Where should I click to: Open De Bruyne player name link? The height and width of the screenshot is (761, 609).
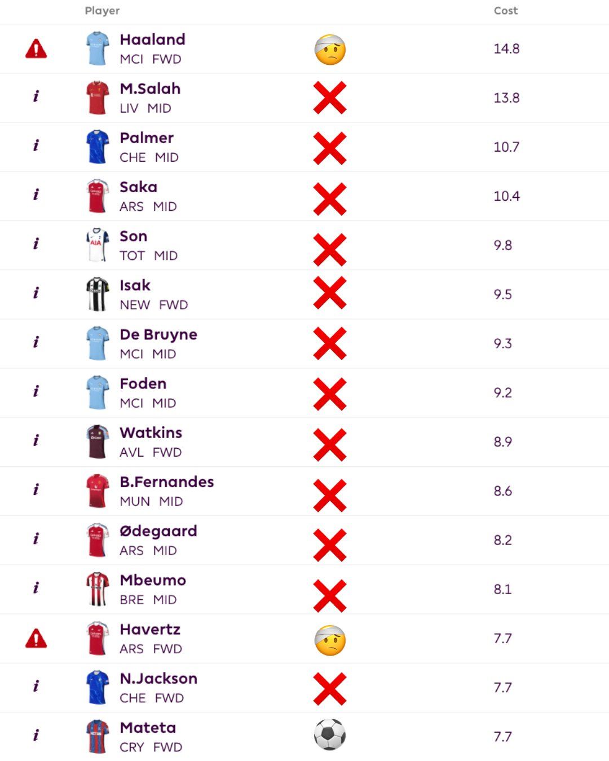[158, 335]
